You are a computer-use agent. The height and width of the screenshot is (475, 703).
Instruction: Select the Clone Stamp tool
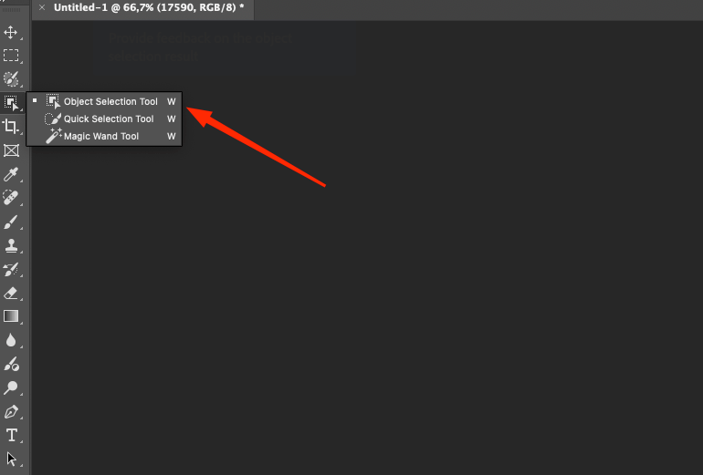(x=11, y=245)
